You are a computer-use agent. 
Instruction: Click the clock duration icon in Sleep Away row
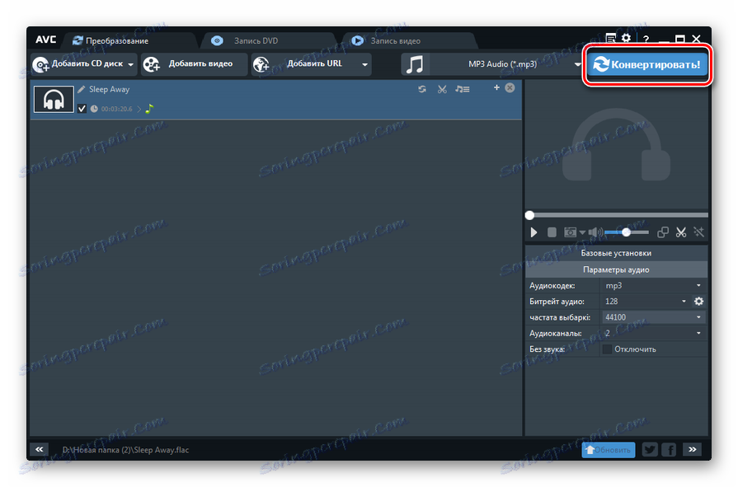pos(94,109)
